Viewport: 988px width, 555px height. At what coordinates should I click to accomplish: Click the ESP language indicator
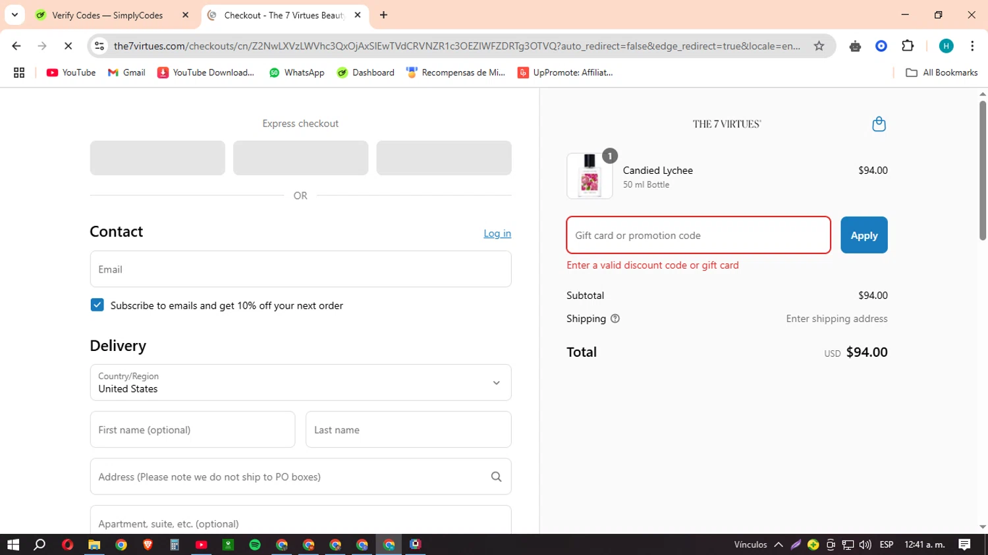tap(887, 544)
